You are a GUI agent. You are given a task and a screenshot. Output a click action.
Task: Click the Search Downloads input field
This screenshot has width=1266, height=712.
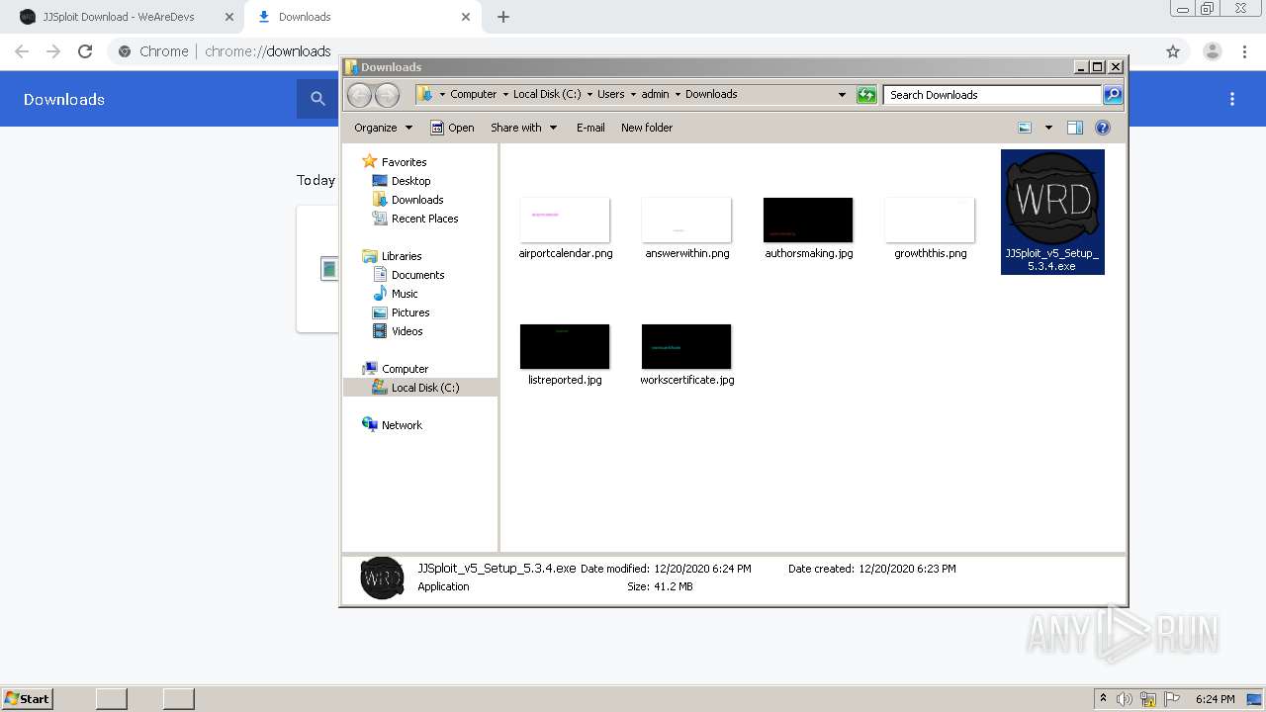(x=992, y=95)
